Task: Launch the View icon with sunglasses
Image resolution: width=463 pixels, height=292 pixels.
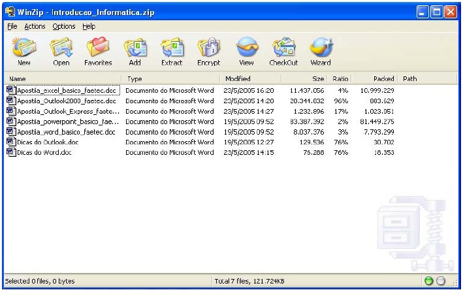Action: click(247, 47)
